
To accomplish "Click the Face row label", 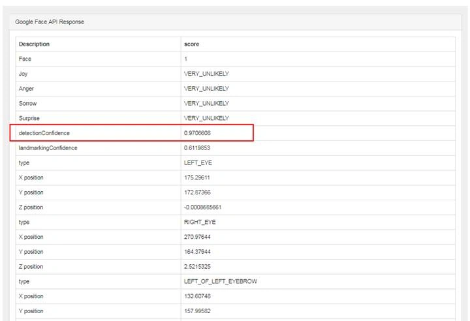I will point(25,59).
